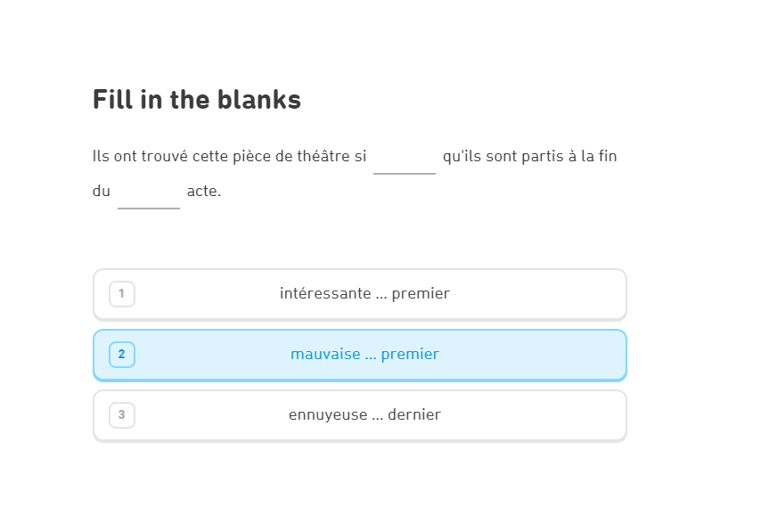Viewport: 769px width, 524px height.
Task: Click the word 'intéressante' in option one
Action: coord(325,293)
